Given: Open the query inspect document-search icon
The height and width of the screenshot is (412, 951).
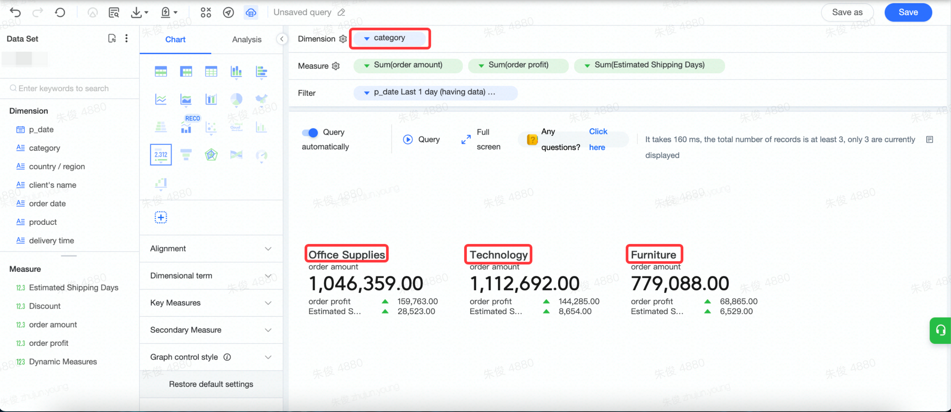Looking at the screenshot, I should (114, 13).
